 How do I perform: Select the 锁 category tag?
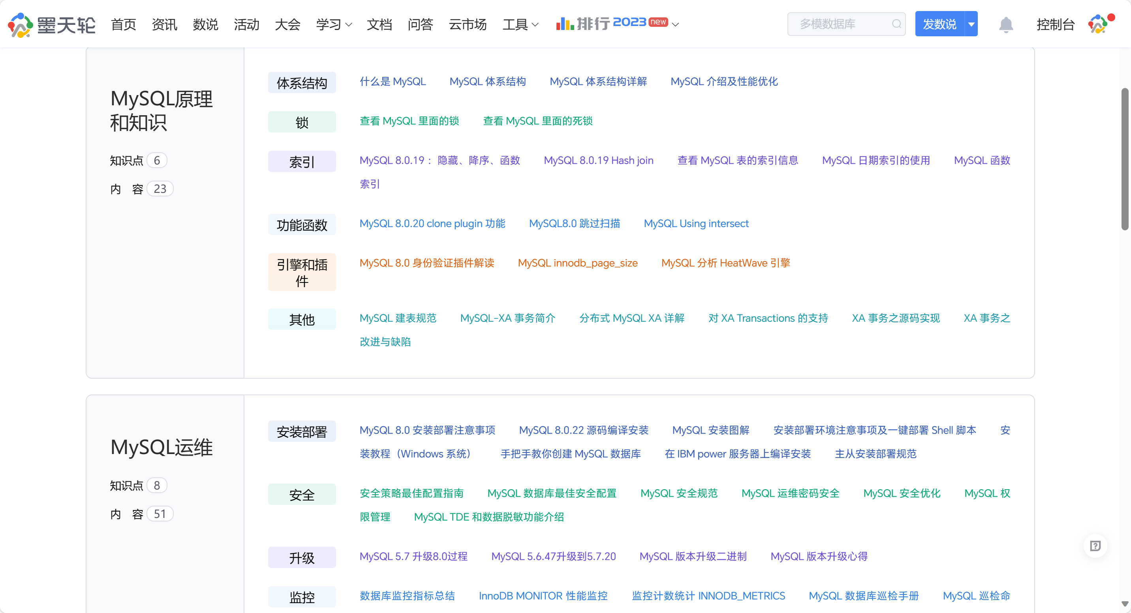pyautogui.click(x=302, y=122)
